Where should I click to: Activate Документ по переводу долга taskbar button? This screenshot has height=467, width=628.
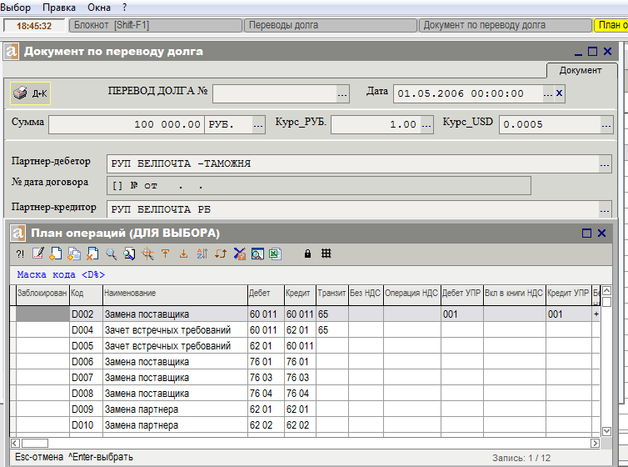(x=506, y=25)
